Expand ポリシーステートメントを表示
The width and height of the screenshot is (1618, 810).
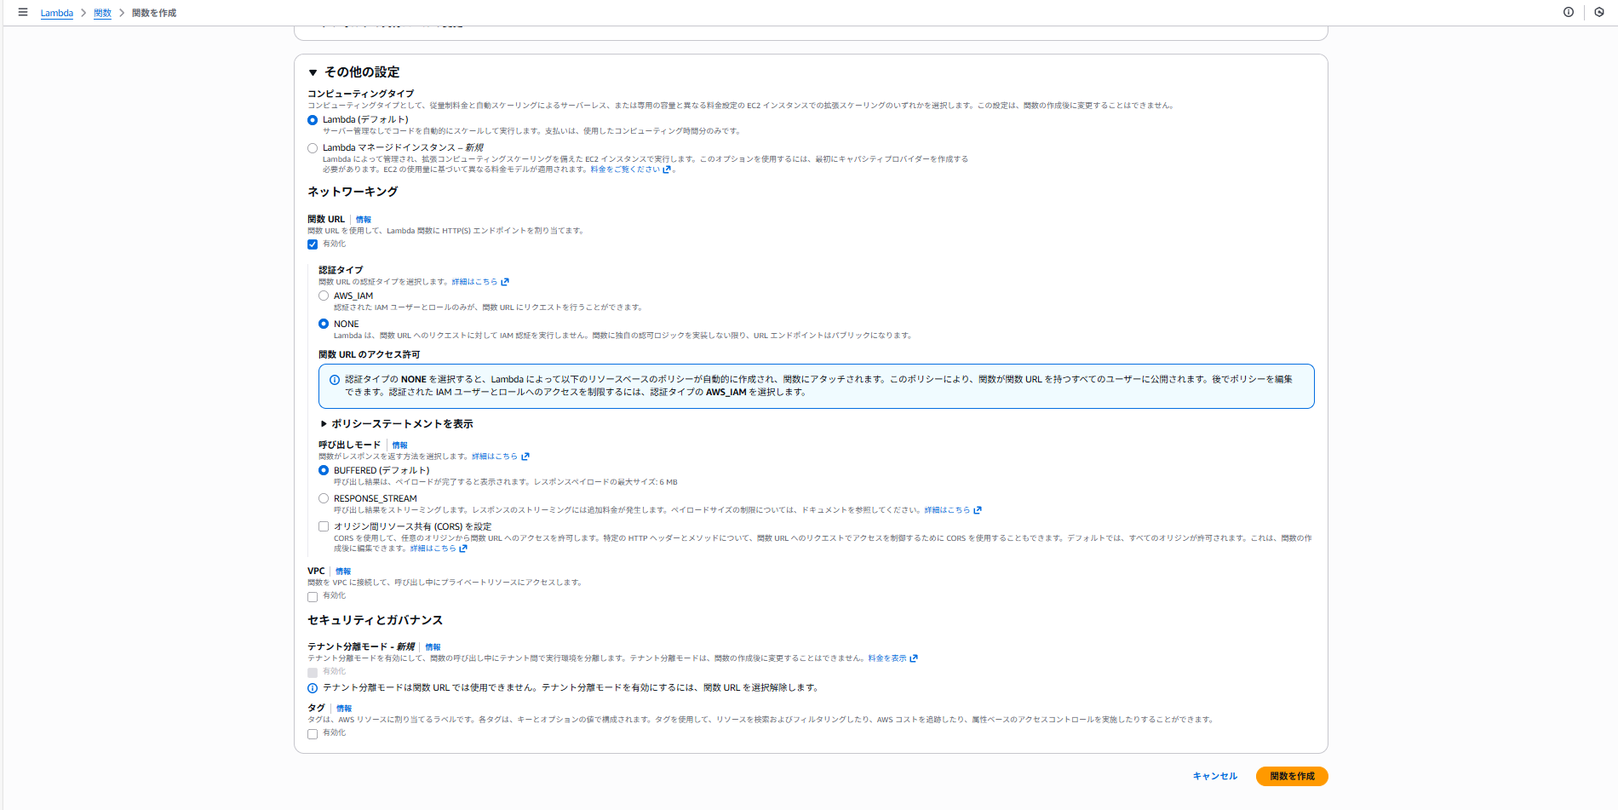pos(396,423)
